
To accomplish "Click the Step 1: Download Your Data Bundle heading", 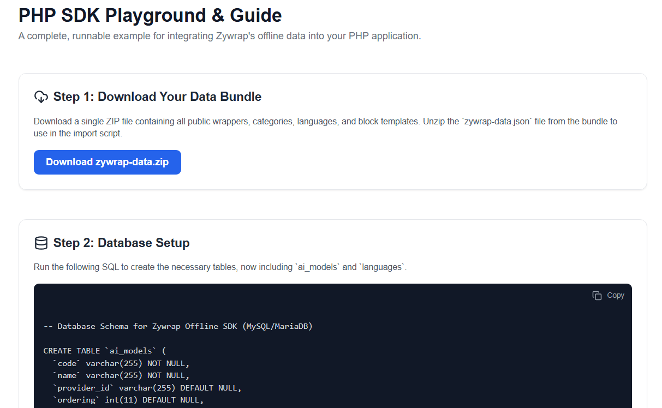I will point(157,97).
